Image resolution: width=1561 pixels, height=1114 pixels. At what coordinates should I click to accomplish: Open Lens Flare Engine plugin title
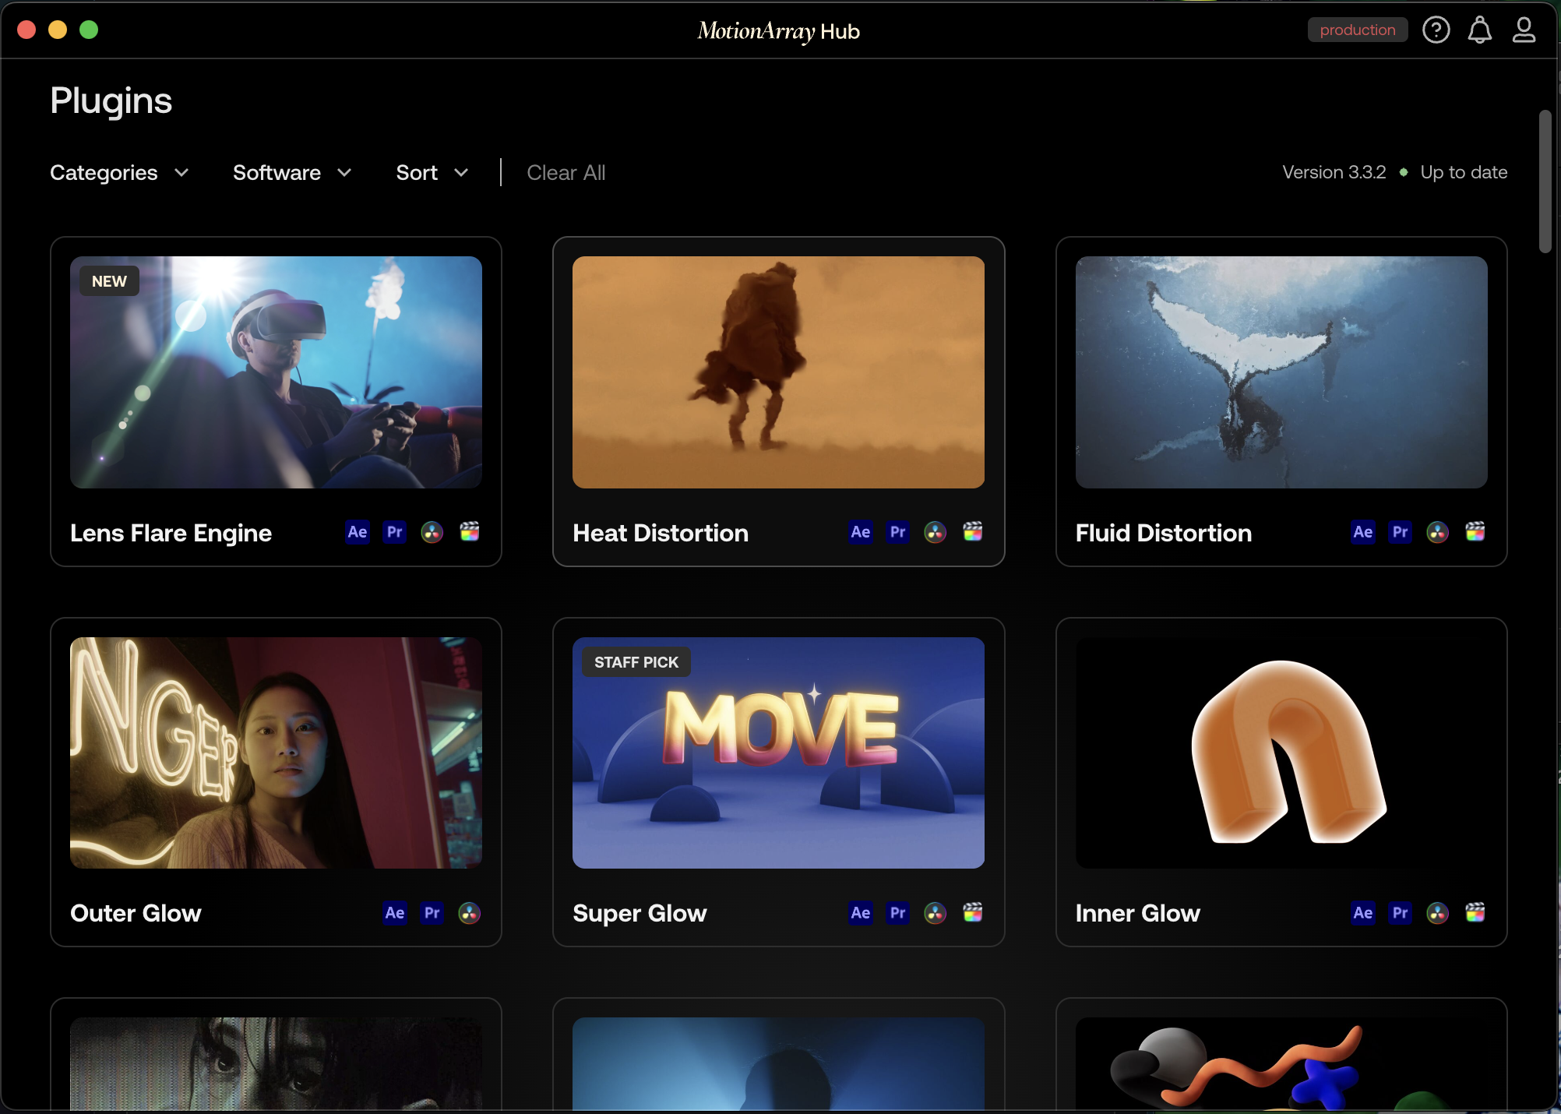point(171,533)
